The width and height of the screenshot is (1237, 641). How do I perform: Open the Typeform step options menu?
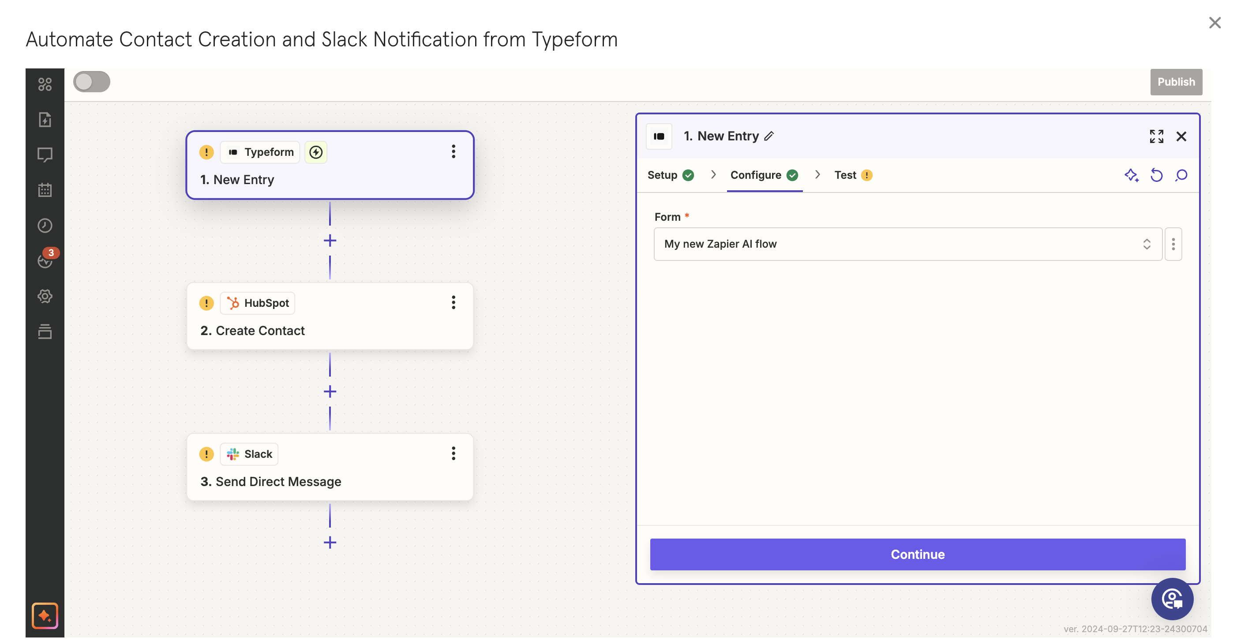(453, 152)
